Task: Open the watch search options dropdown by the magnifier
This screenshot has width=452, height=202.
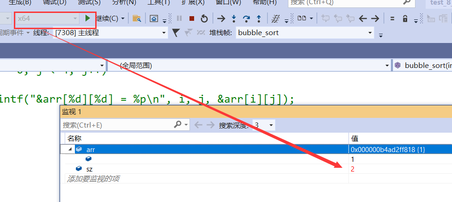Action: 187,125
